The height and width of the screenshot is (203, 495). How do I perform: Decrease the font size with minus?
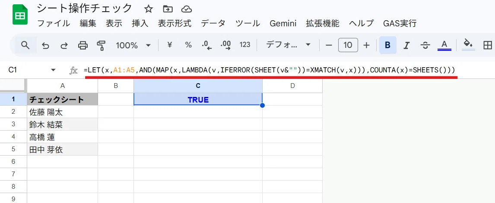(329, 45)
